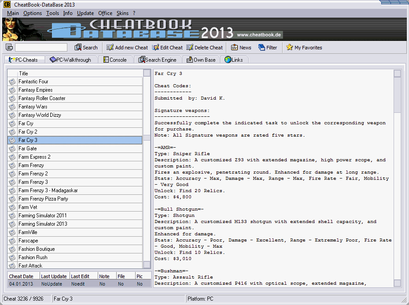This screenshot has height=305, width=409.
Task: Click the document icon beside Fantasy Empires
Action: (x=12, y=90)
